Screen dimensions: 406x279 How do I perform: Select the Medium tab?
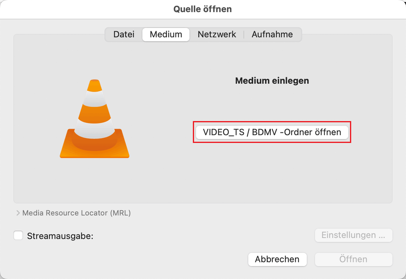pos(166,34)
